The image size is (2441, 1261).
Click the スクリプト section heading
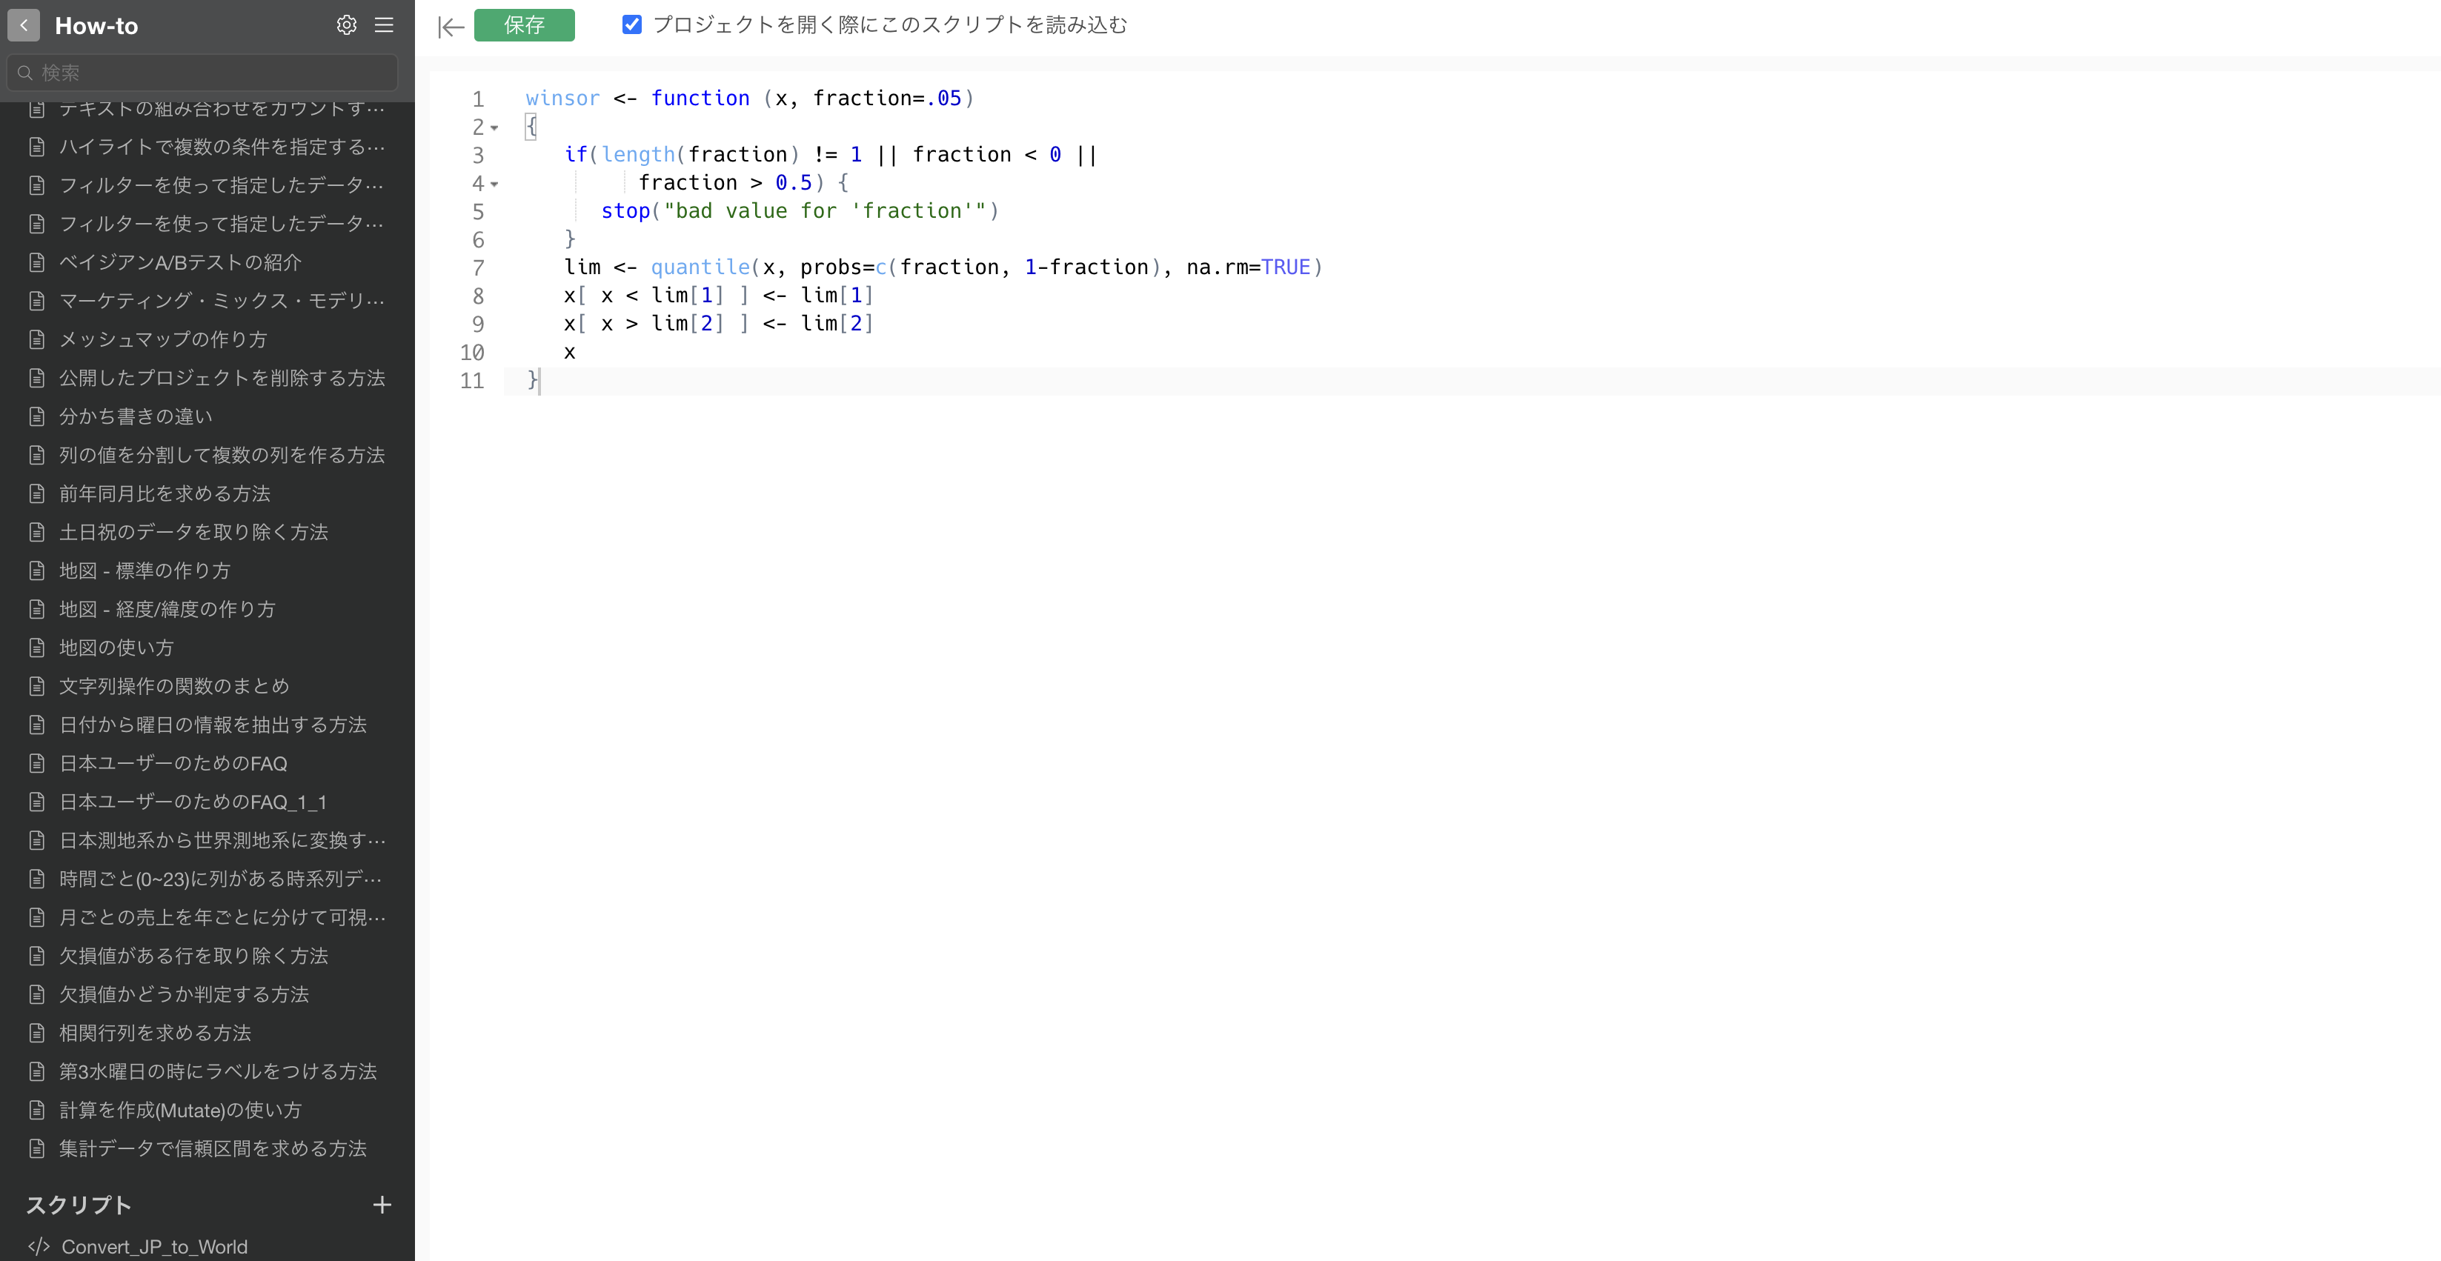click(79, 1205)
